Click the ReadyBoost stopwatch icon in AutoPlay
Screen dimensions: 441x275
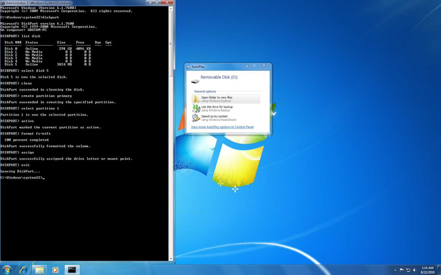pyautogui.click(x=196, y=118)
